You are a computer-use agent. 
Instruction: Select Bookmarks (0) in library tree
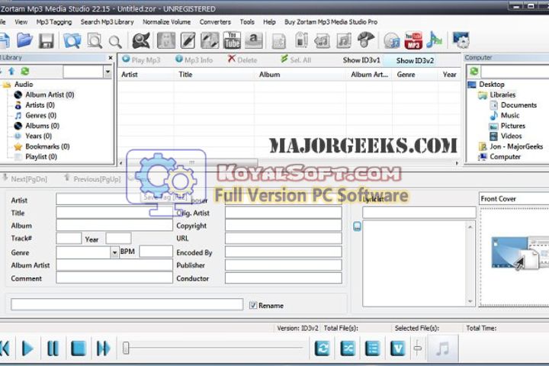47,146
